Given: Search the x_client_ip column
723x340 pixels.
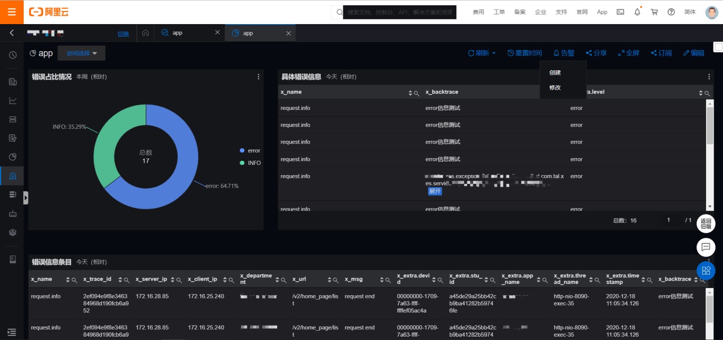Looking at the screenshot, I should click(x=231, y=280).
